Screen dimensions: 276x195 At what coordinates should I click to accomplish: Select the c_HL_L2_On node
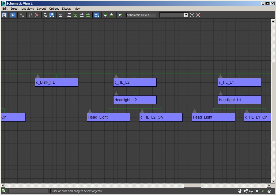pyautogui.click(x=161, y=117)
